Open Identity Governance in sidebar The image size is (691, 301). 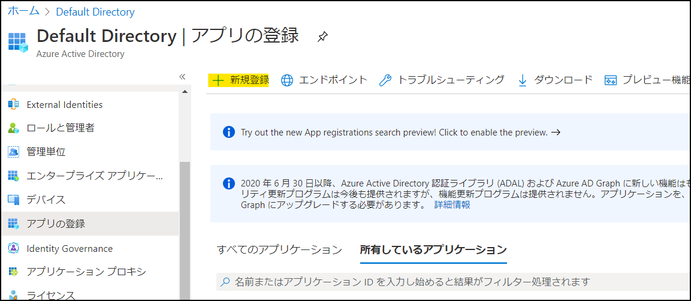89,248
